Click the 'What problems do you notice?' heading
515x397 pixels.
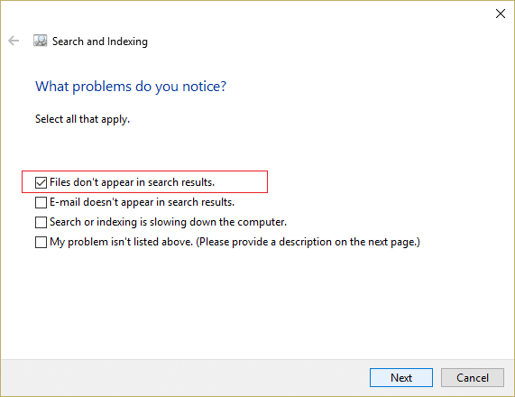pos(131,87)
